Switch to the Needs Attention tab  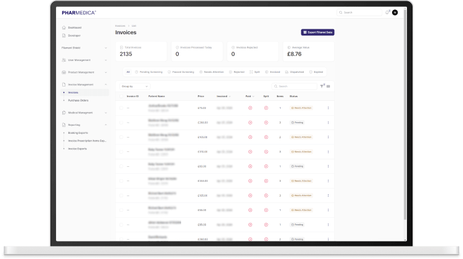pos(212,72)
